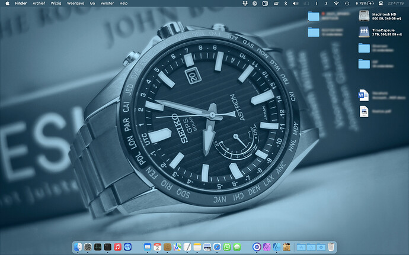The width and height of the screenshot is (409, 255).
Task: Open the Wijzig menu
Action: click(56, 4)
